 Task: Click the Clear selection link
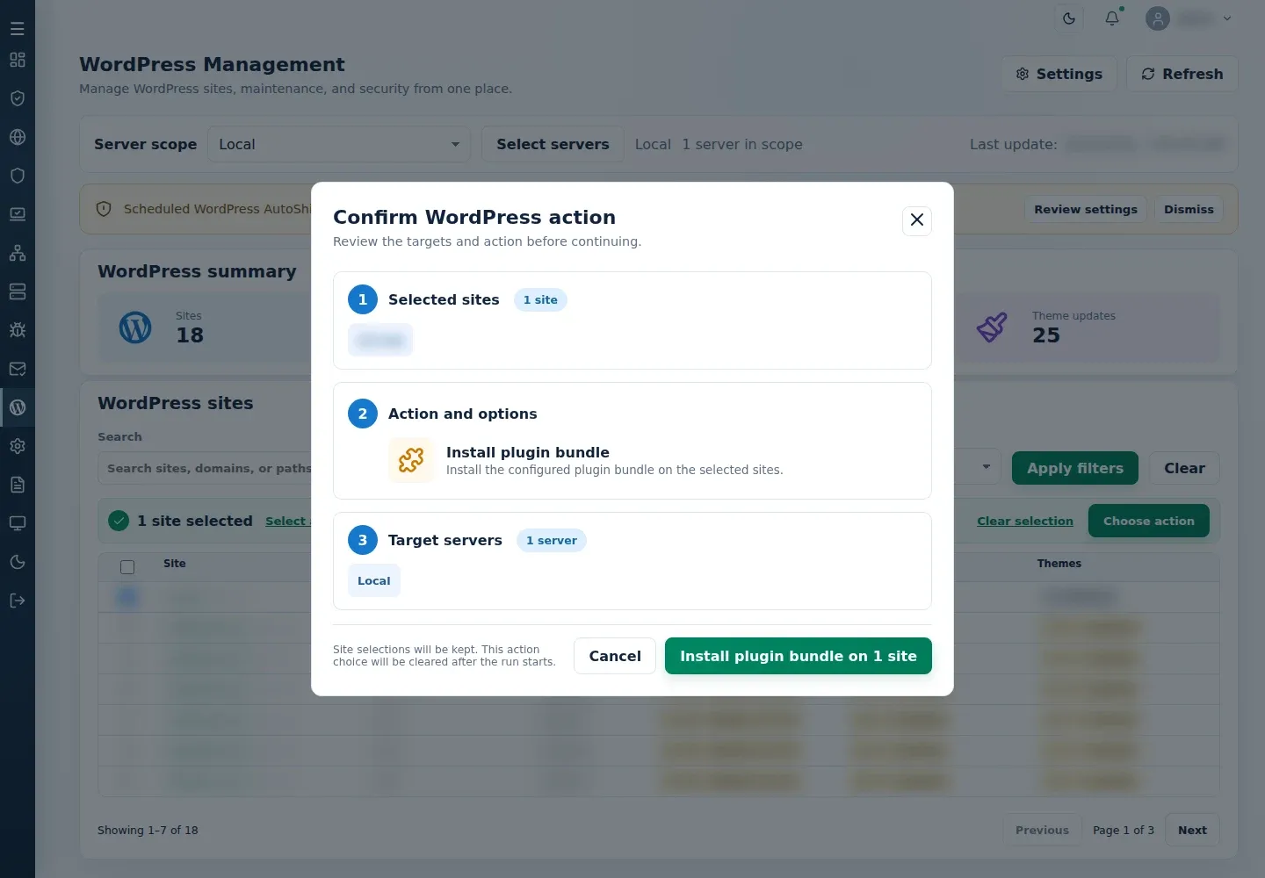point(1025,521)
